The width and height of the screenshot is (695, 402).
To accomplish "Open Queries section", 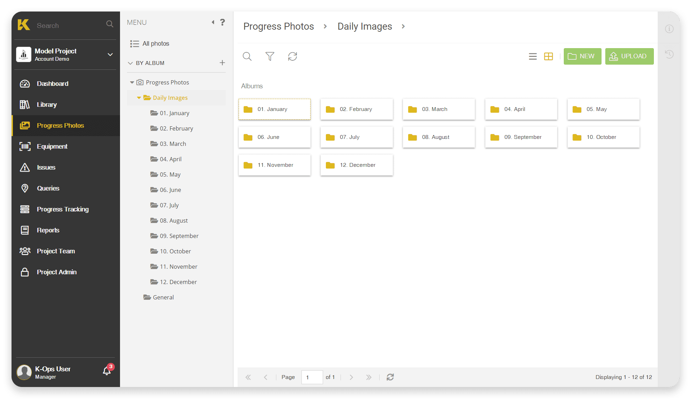I will [x=66, y=188].
